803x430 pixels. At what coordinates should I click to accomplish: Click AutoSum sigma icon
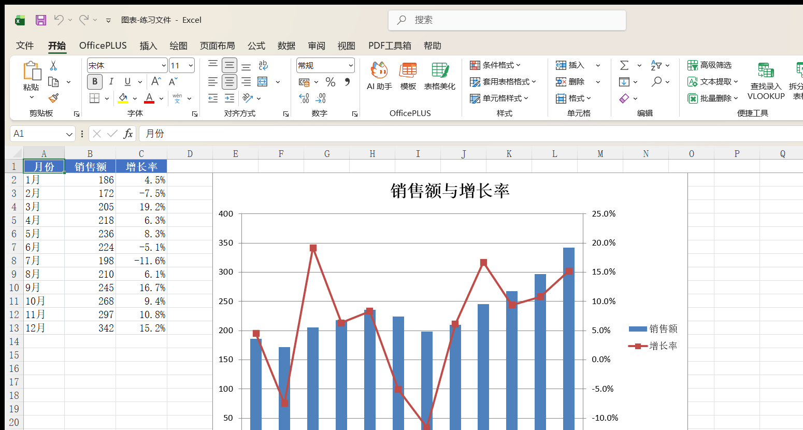pos(624,65)
